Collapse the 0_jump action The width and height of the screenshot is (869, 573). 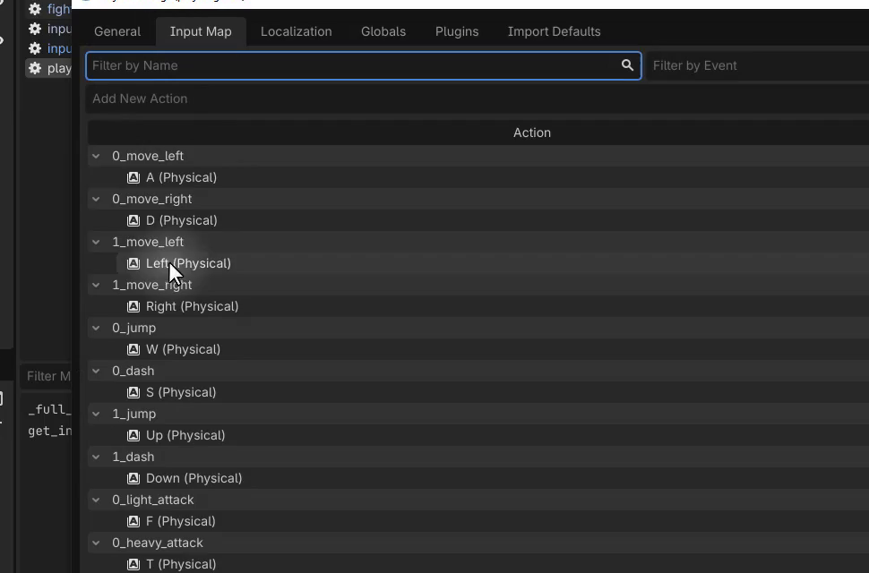pyautogui.click(x=96, y=328)
